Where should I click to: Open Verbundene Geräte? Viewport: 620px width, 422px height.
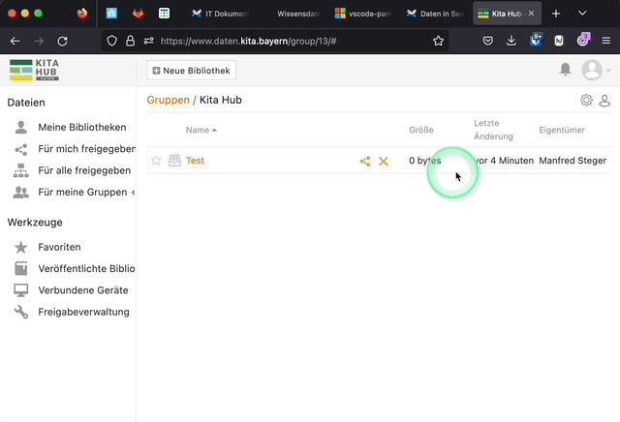click(83, 290)
